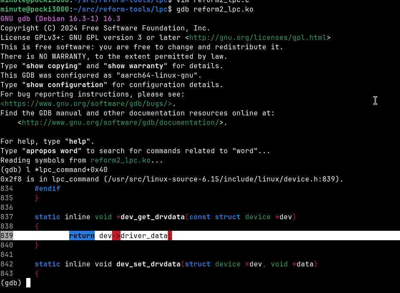Click line number 837 in listing
The height and width of the screenshot is (293, 400).
[6, 217]
